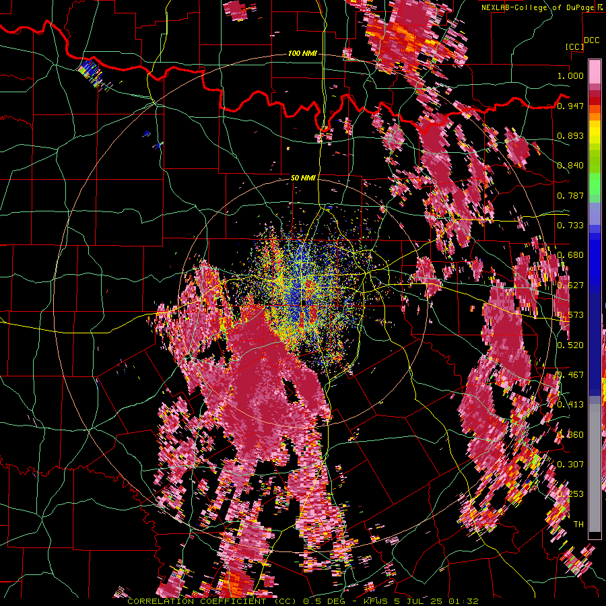The height and width of the screenshot is (606, 606).
Task: Pick the light pink top segment of the color bar
Action: point(595,71)
